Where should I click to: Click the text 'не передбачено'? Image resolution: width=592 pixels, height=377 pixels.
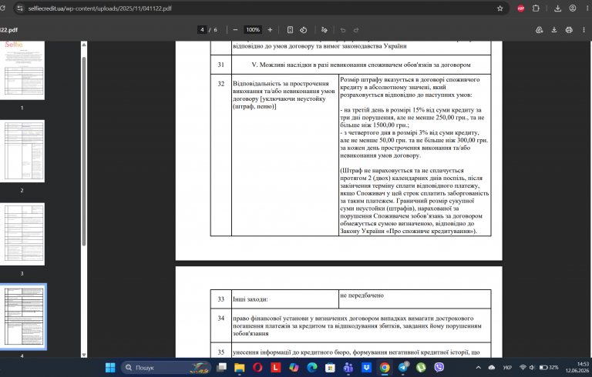coord(362,295)
